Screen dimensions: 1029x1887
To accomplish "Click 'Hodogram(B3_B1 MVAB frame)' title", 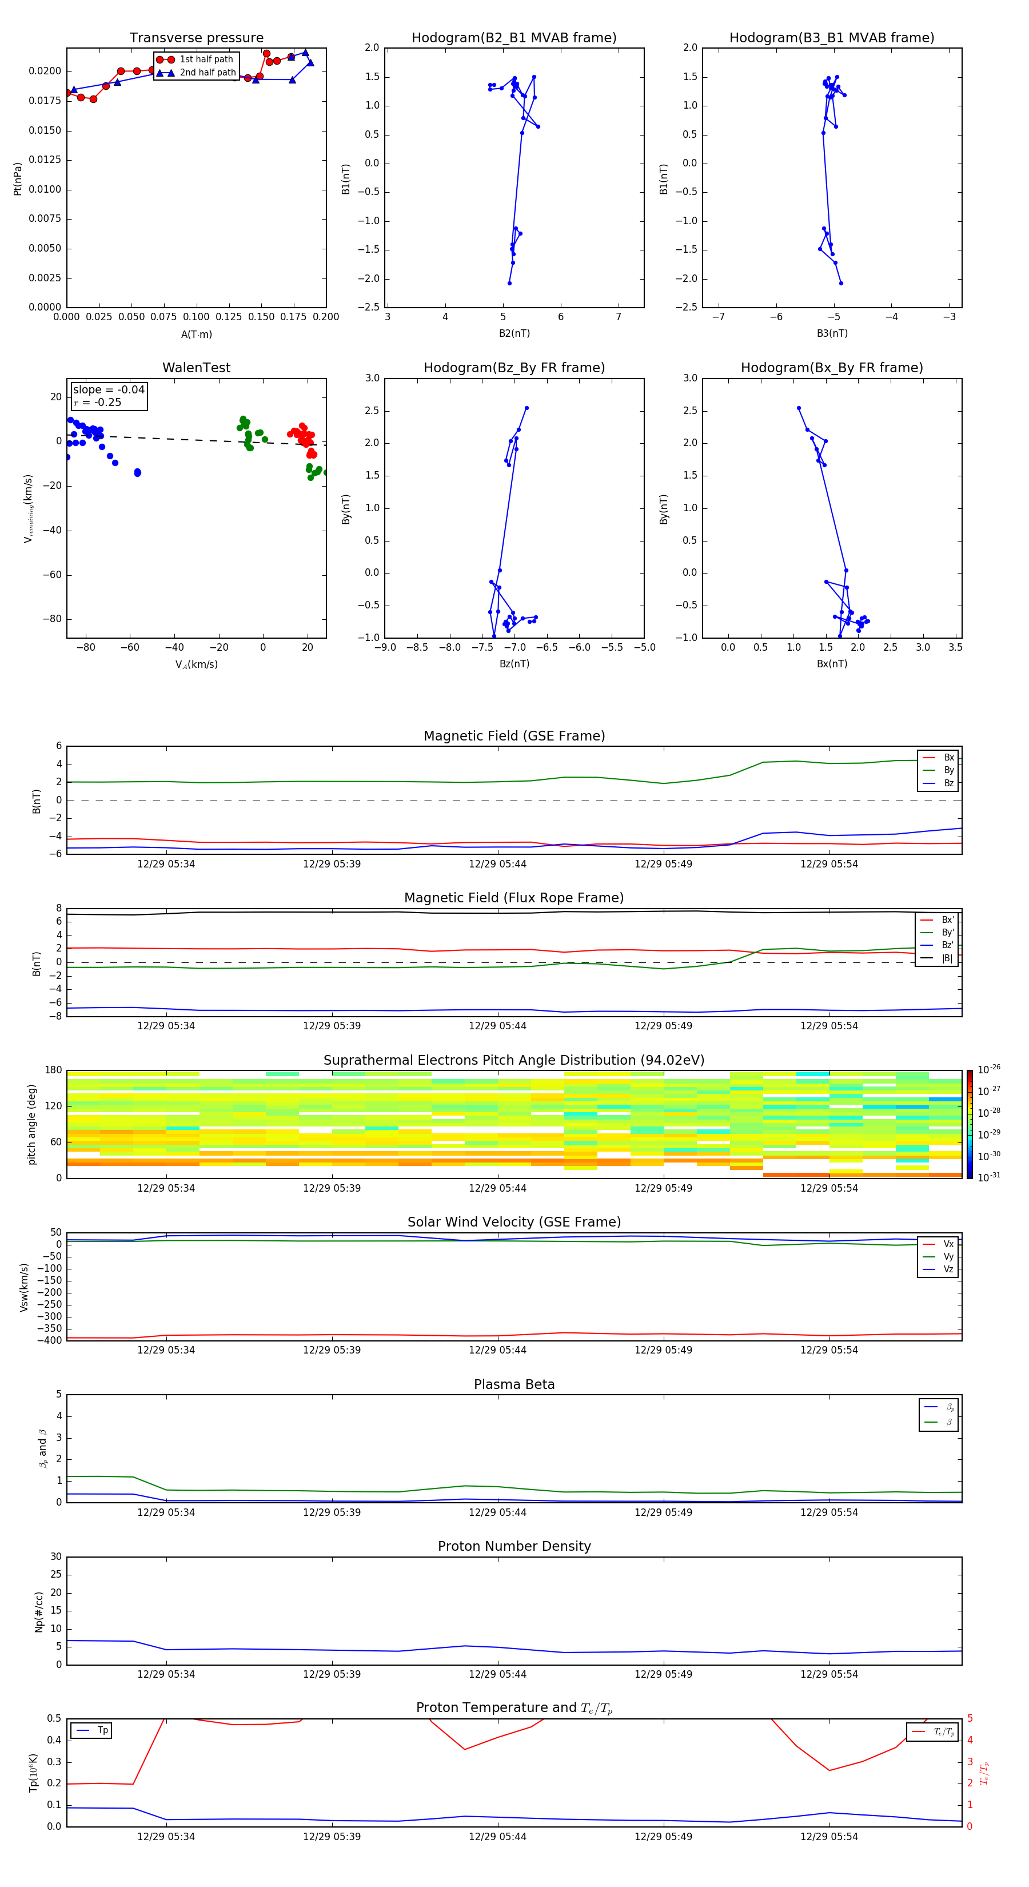I will [832, 38].
